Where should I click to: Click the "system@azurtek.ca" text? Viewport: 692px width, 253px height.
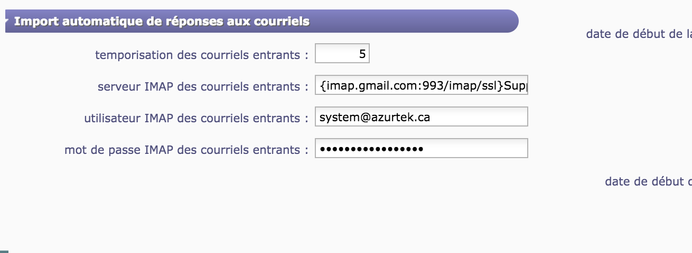375,118
